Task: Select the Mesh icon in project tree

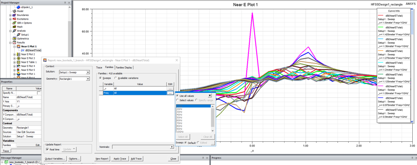Action: click(x=14, y=27)
